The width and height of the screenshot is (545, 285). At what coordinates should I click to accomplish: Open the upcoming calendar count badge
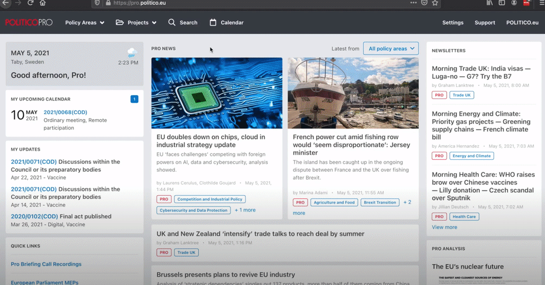click(x=135, y=99)
